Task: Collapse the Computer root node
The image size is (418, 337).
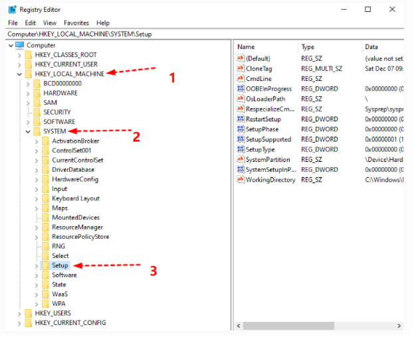Action: click(x=11, y=46)
